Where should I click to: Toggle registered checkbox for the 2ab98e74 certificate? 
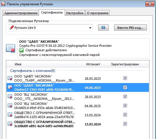(x=125, y=115)
